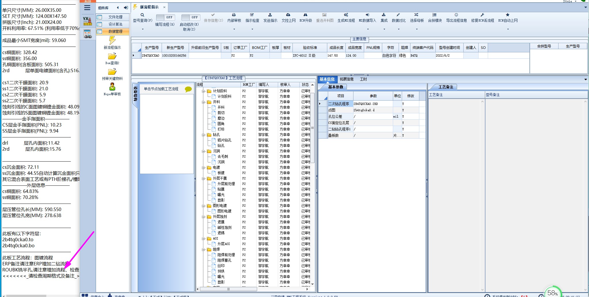Click ECN自动上网 star icon
The width and height of the screenshot is (589, 297).
(508, 15)
